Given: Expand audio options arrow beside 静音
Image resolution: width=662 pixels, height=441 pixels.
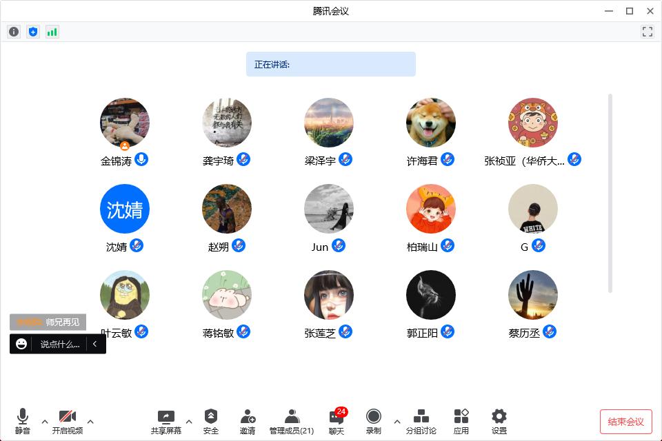Looking at the screenshot, I should point(45,422).
